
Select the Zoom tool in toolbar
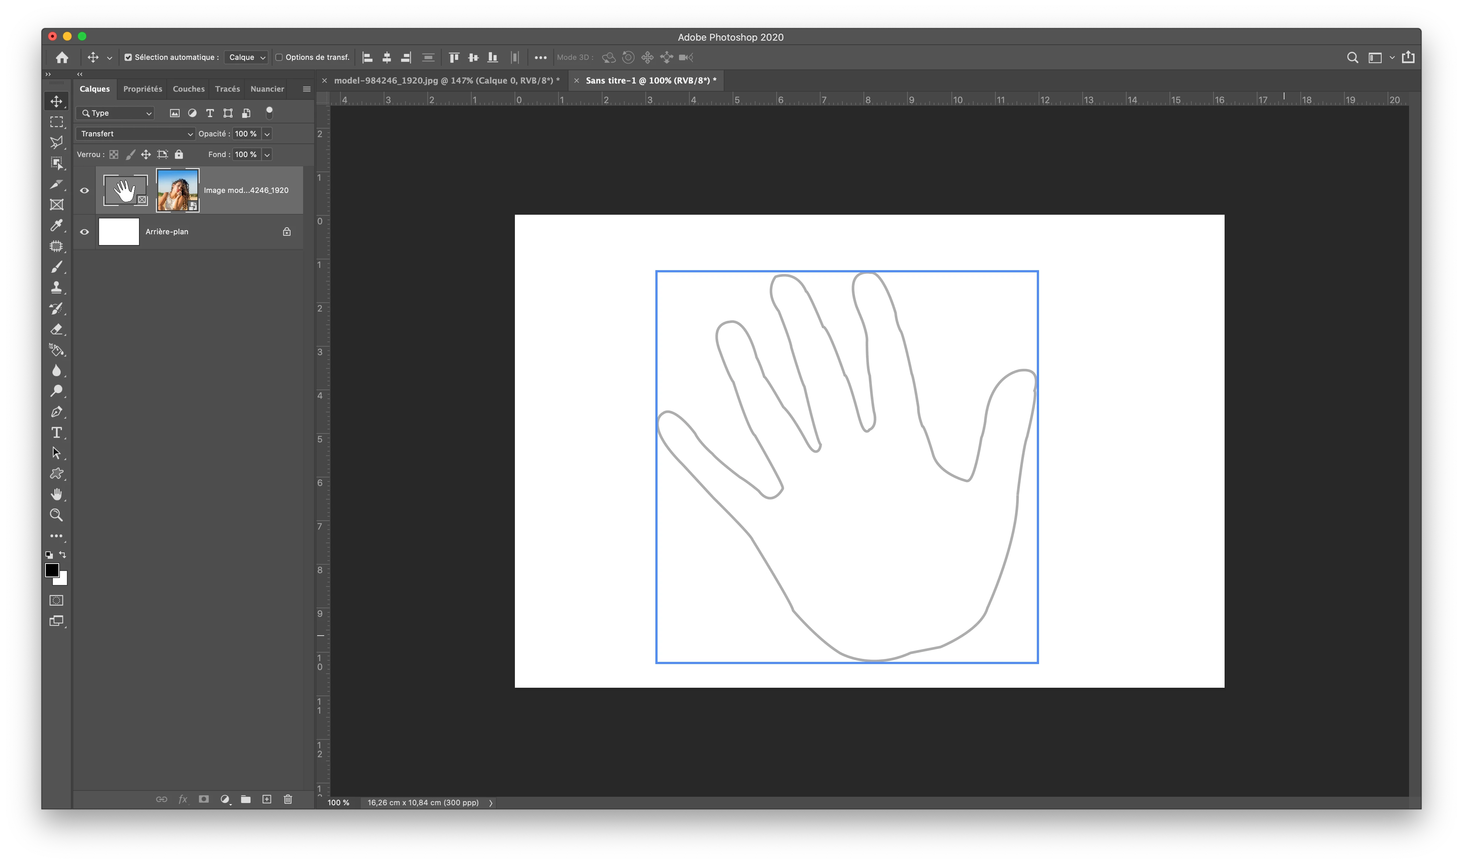click(57, 515)
